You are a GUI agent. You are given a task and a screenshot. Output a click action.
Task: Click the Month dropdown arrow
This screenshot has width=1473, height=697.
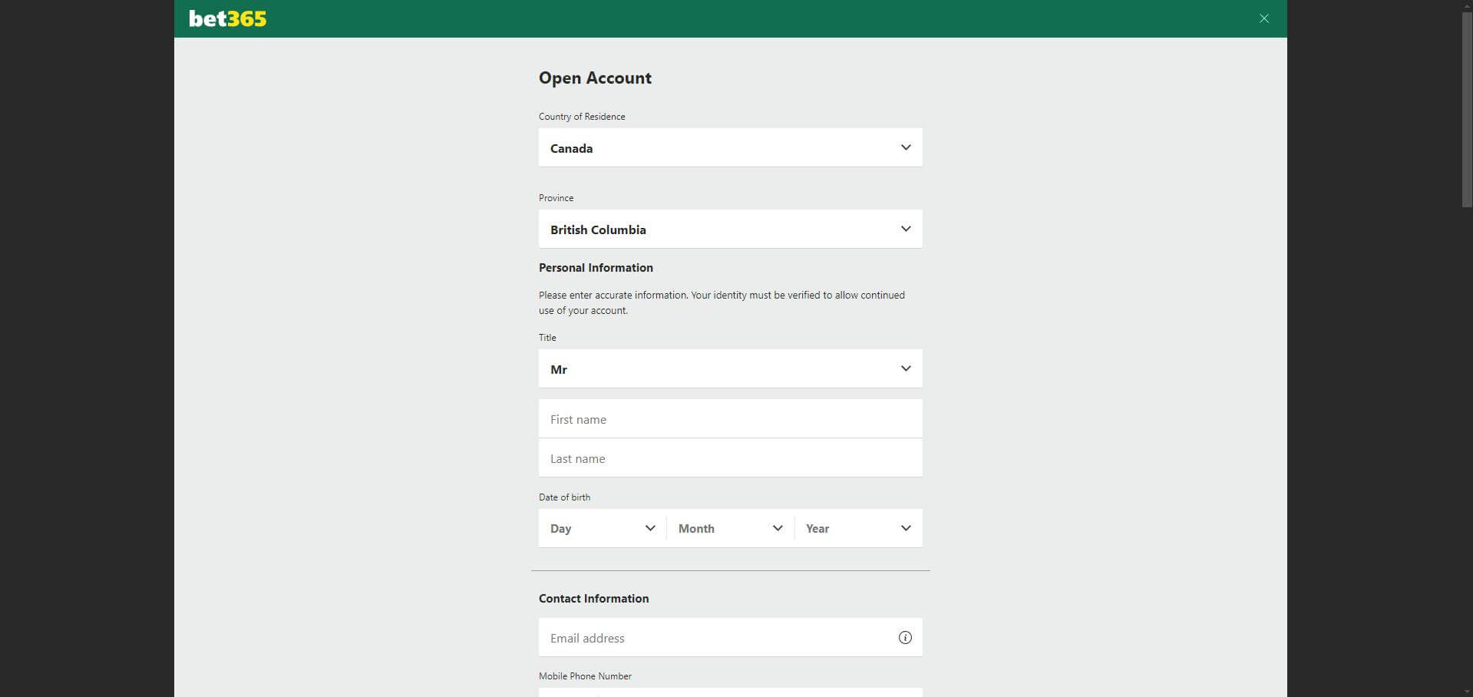(778, 527)
